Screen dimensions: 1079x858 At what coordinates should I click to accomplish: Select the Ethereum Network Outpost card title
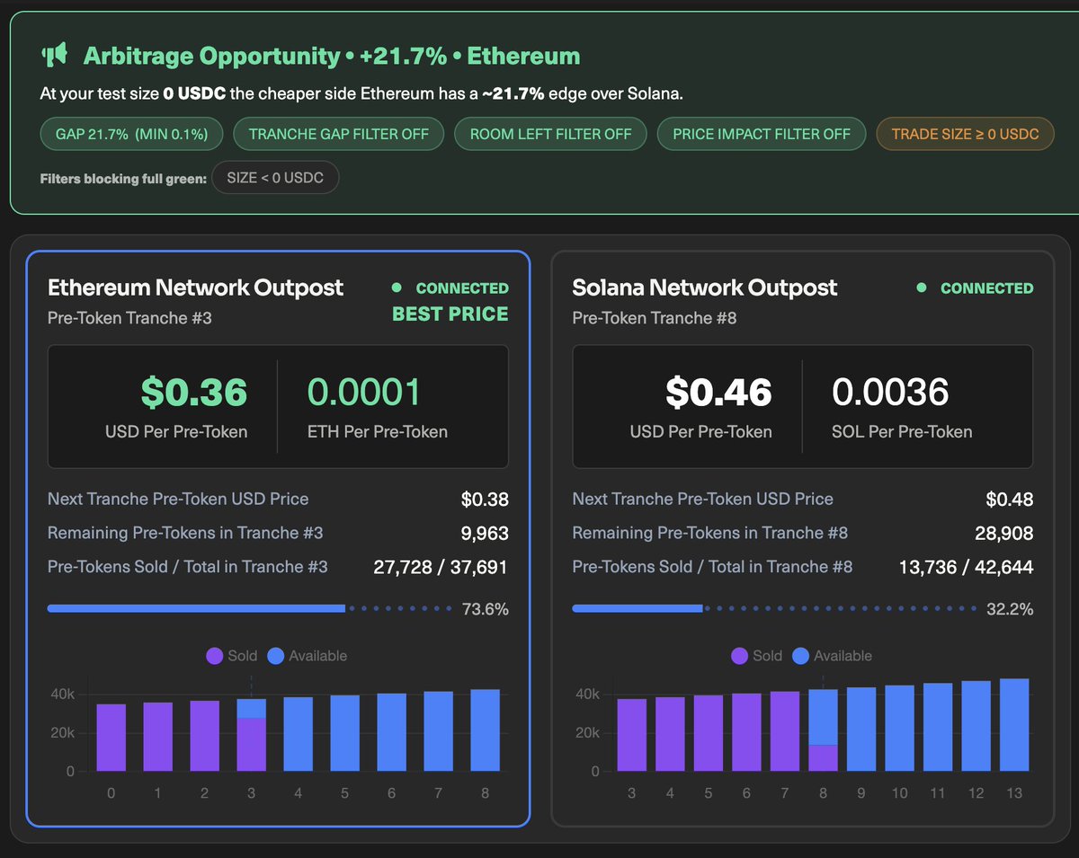click(x=195, y=287)
